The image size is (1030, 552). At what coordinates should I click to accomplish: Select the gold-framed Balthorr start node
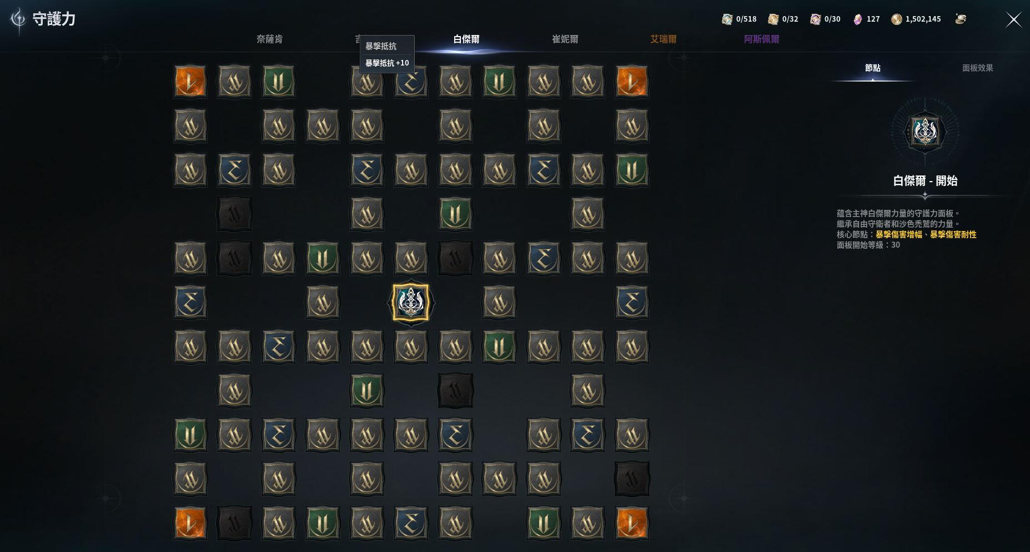[x=411, y=302]
